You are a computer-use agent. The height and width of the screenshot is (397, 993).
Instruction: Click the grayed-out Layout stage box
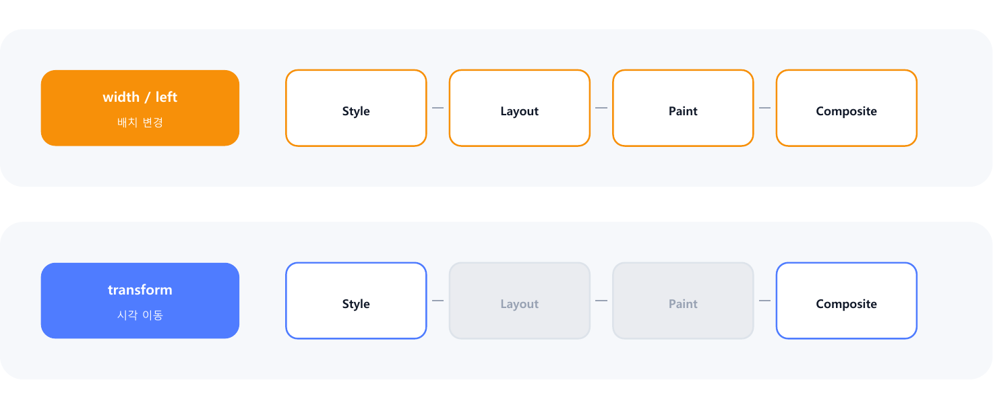[520, 301]
